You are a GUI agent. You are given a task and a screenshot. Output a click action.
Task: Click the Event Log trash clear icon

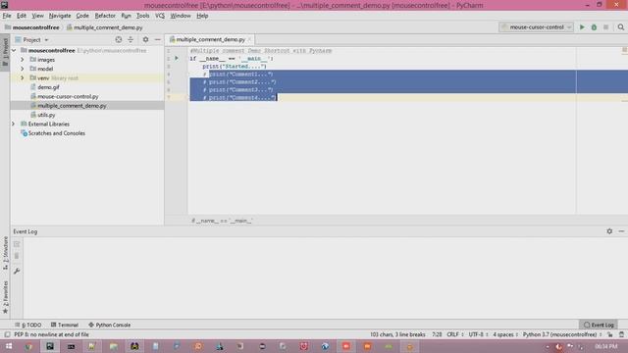coord(17,256)
